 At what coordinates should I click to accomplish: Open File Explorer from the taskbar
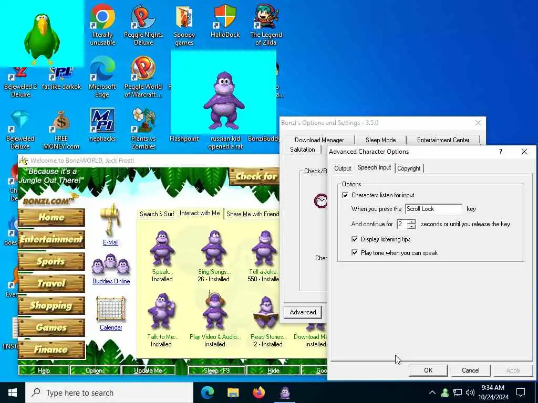point(233,393)
